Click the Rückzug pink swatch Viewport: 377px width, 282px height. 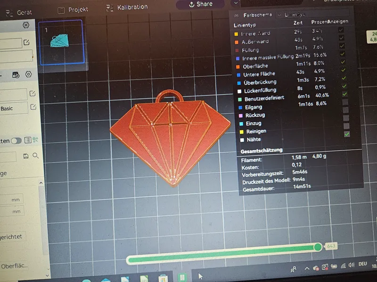[240, 116]
